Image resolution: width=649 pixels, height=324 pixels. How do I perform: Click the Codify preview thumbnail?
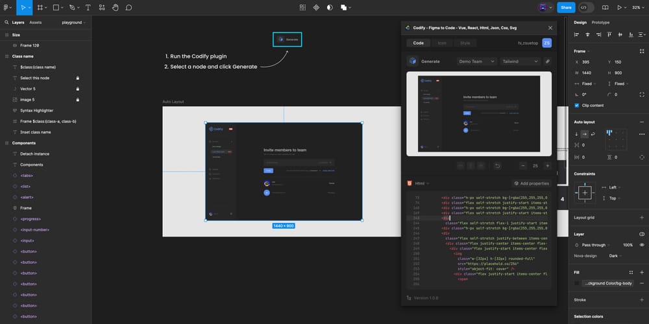pyautogui.click(x=479, y=113)
